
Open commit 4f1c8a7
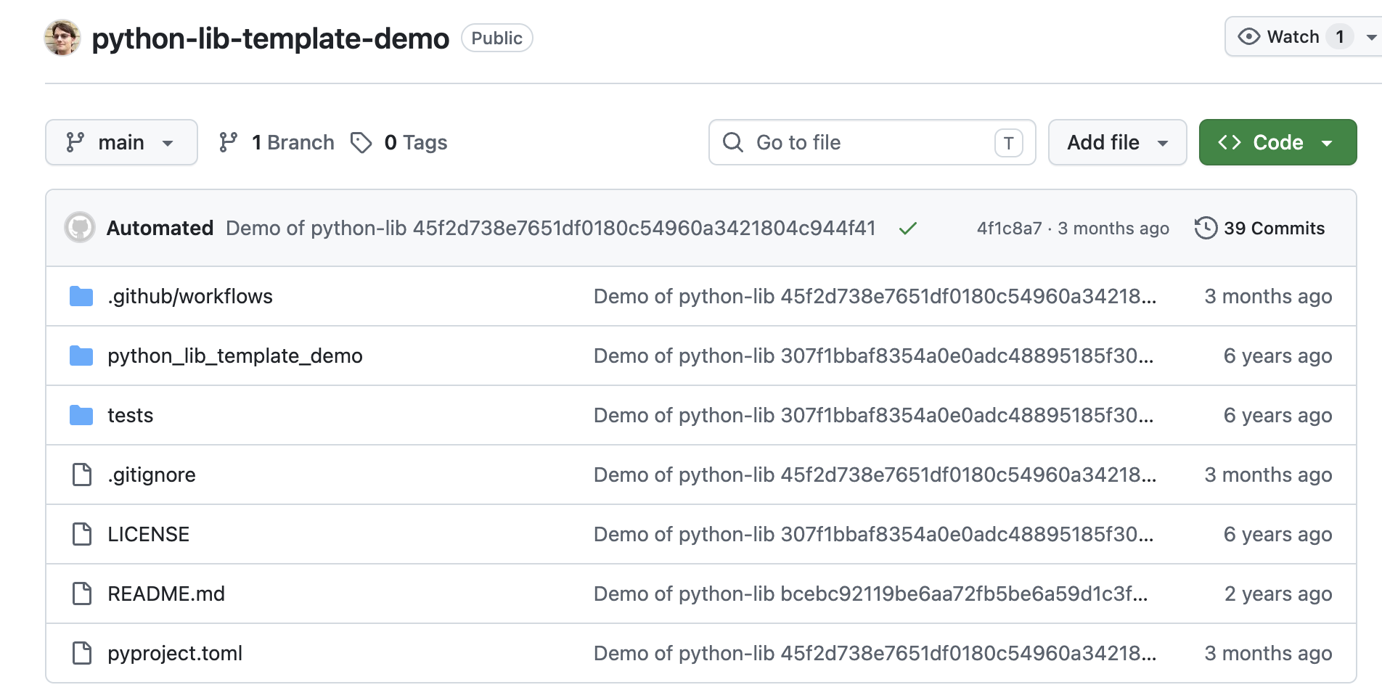pyautogui.click(x=1010, y=228)
